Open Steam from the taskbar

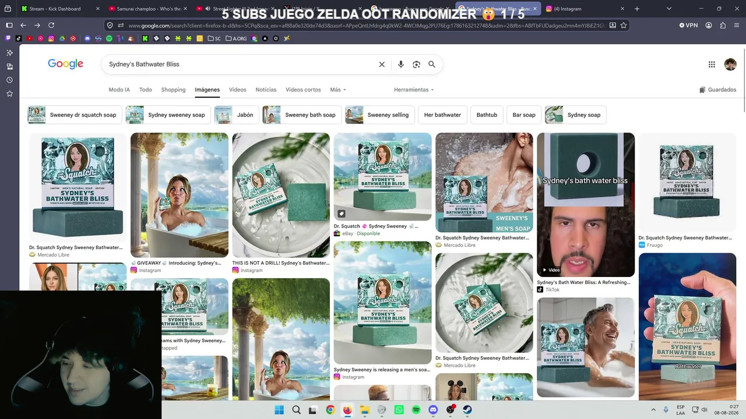coord(467,410)
